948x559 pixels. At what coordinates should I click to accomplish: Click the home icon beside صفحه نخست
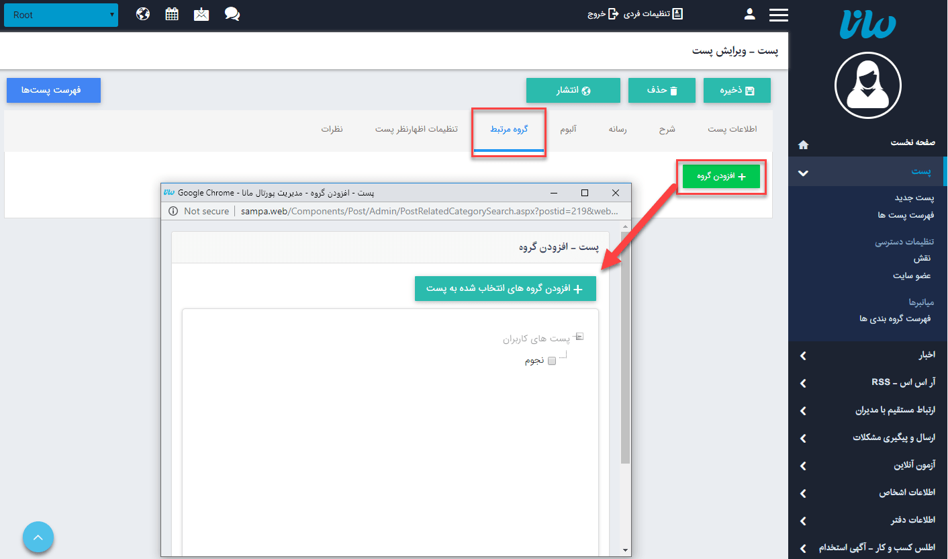tap(803, 144)
